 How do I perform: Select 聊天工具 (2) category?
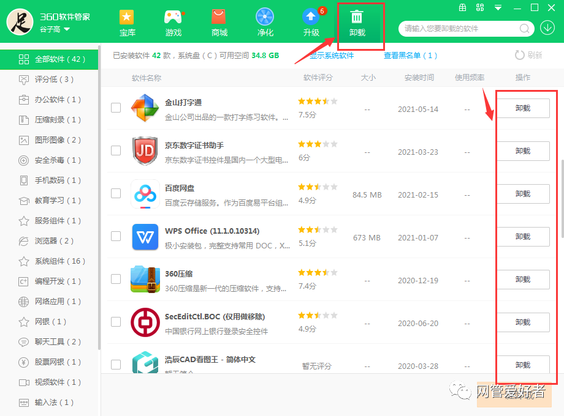[49, 342]
